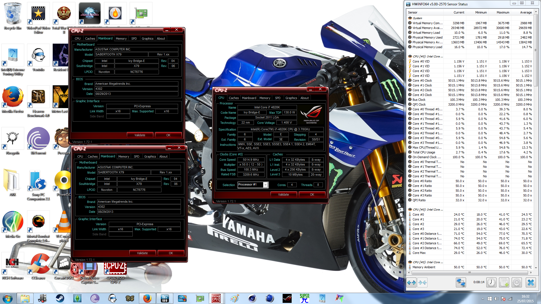Open the ARK folder on the desktop
541x304 pixels.
13,183
